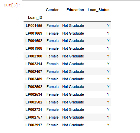This screenshot has width=140, height=133.
Task: Click Loan_Status Y for LP001155
Action: click(108, 26)
